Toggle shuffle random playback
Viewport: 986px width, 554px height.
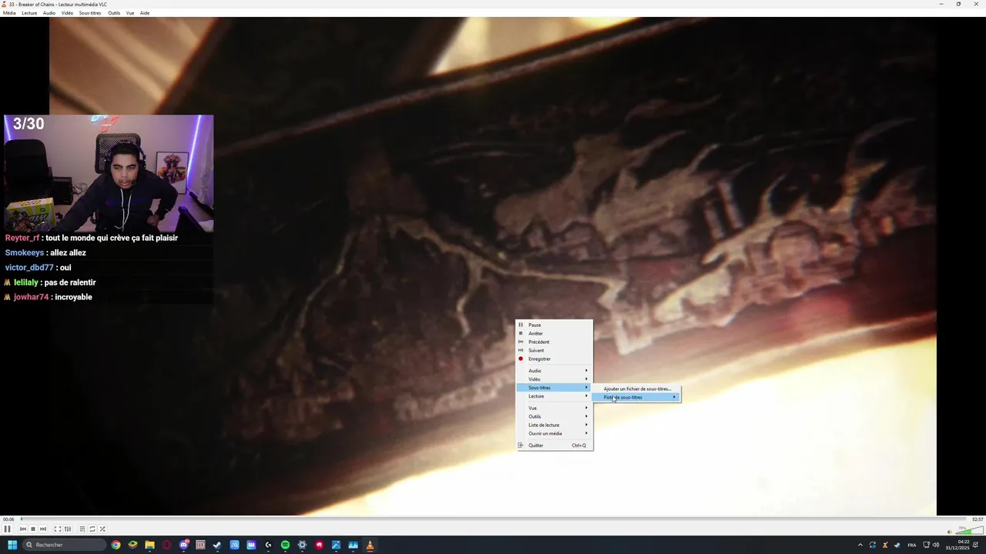(102, 529)
